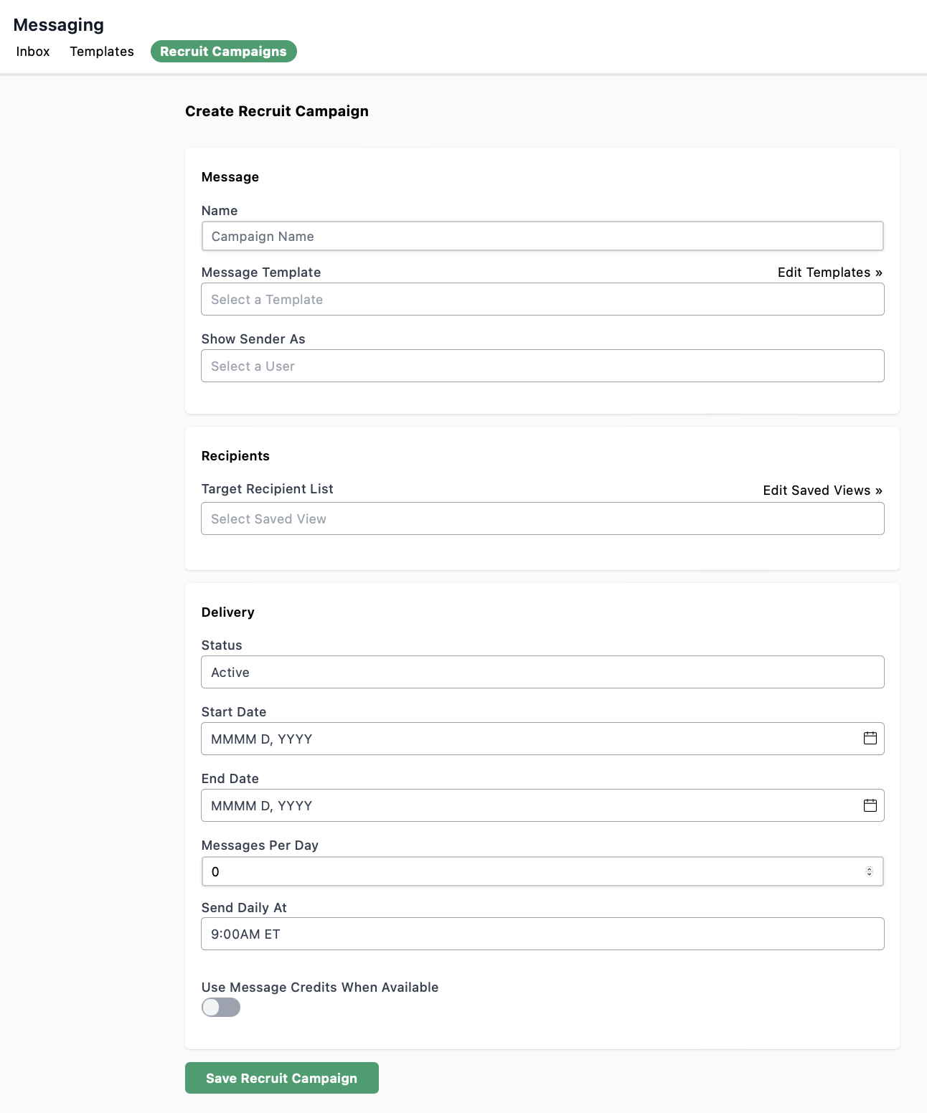Open the Send Daily At dropdown
The image size is (927, 1113).
point(542,934)
